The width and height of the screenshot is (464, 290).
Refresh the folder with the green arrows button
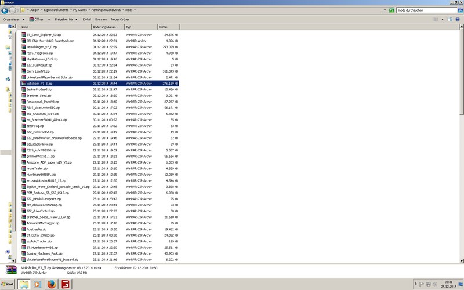[x=391, y=10]
